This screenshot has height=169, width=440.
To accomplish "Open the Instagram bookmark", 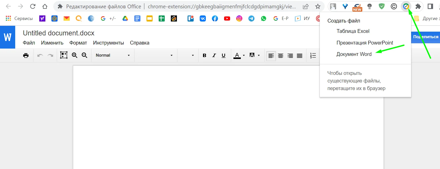I will point(239,18).
